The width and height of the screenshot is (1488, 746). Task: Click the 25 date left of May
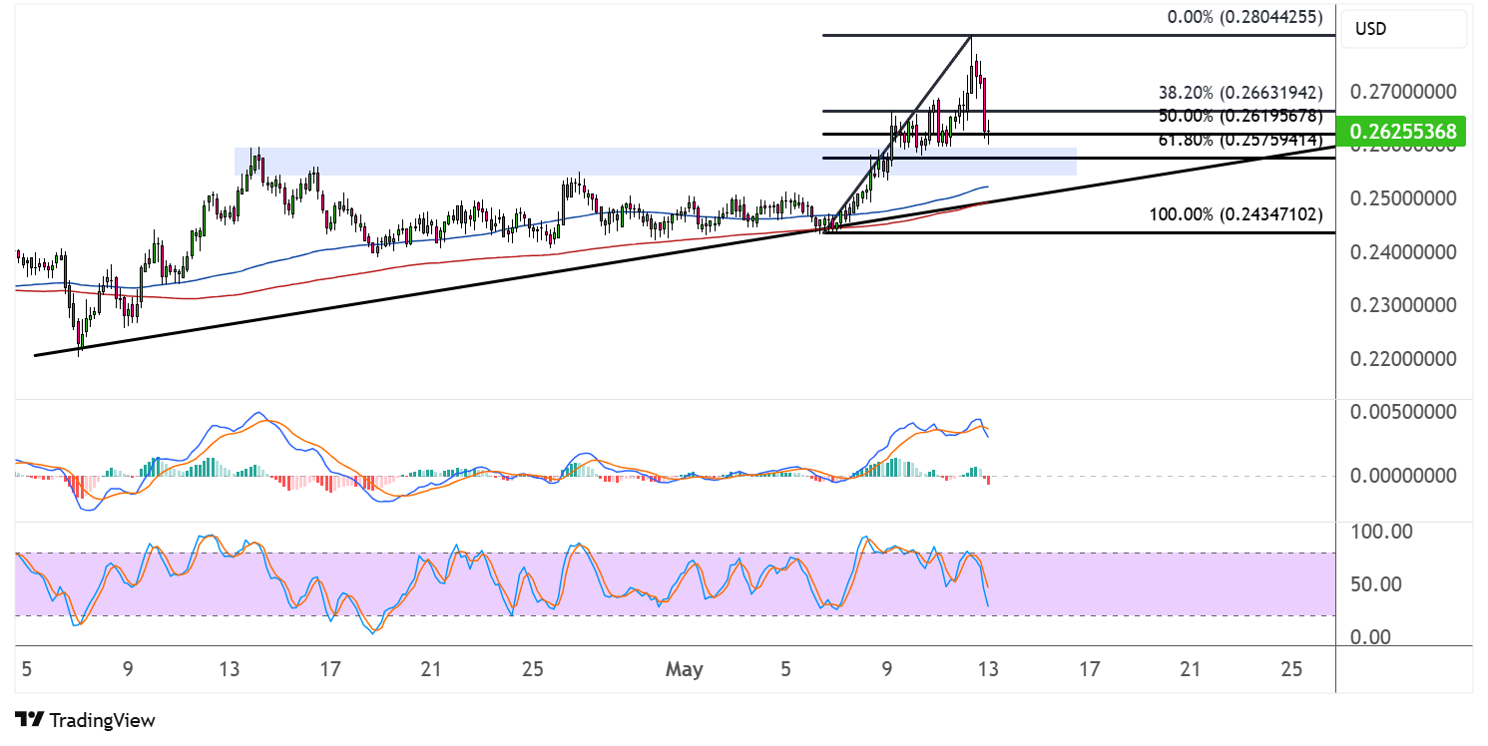pos(532,670)
